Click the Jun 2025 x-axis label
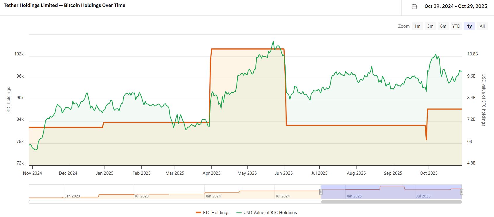494x217 pixels. [x=284, y=173]
